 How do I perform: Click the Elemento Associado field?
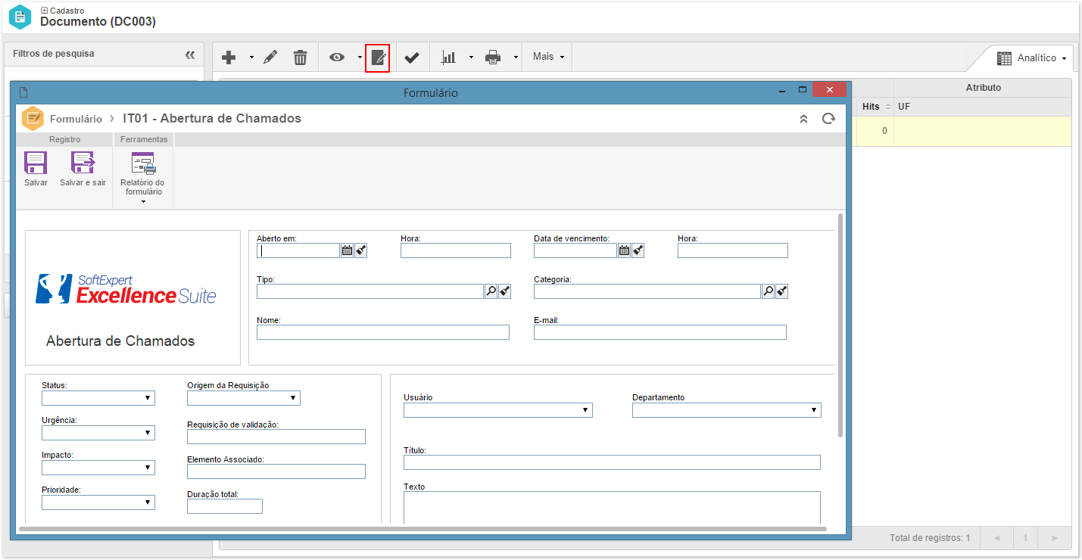276,471
